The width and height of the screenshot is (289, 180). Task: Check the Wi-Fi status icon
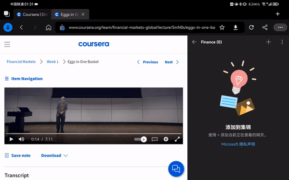click(x=264, y=4)
